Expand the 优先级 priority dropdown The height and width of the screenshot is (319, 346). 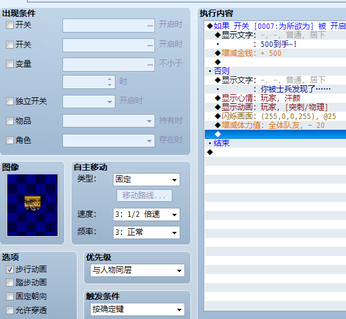(138, 270)
